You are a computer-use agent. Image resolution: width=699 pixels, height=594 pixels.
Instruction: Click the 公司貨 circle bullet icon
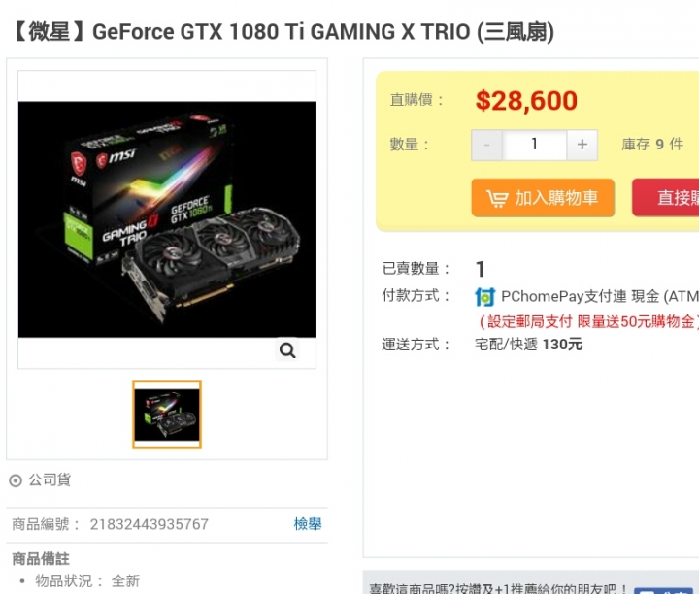coord(16,480)
